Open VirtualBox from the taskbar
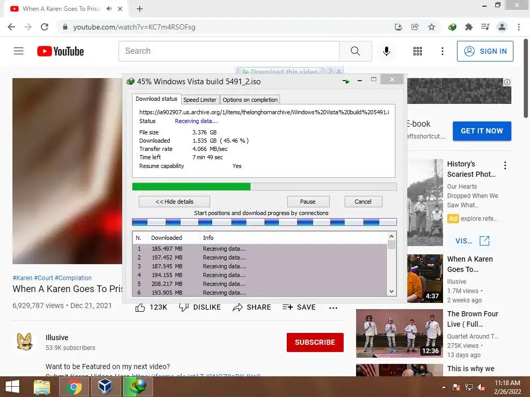The width and height of the screenshot is (530, 397). (x=105, y=387)
